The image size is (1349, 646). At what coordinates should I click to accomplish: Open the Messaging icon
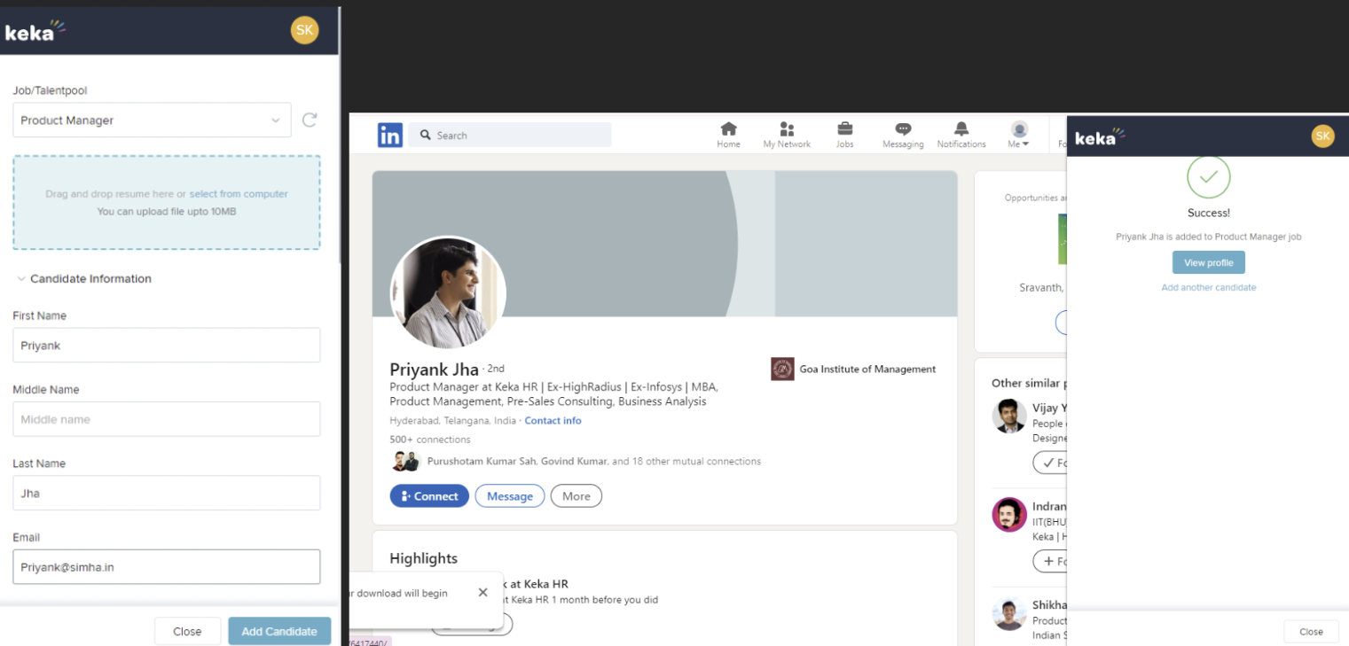click(x=902, y=129)
